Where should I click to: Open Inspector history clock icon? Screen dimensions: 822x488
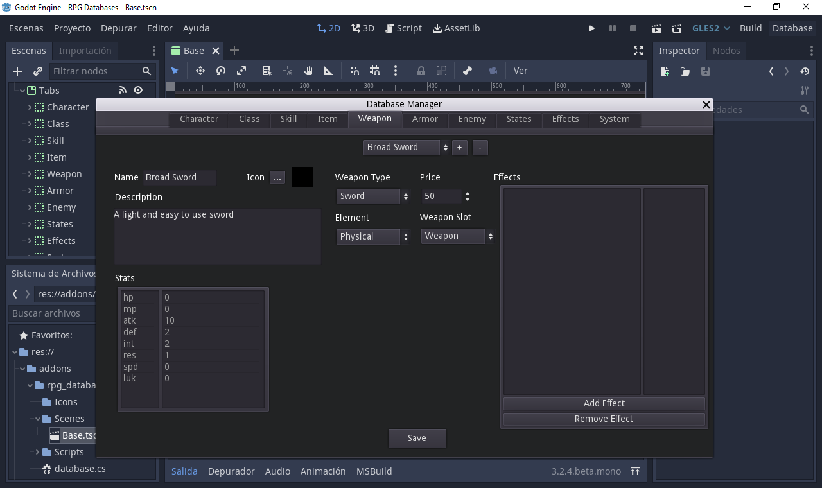pyautogui.click(x=805, y=71)
